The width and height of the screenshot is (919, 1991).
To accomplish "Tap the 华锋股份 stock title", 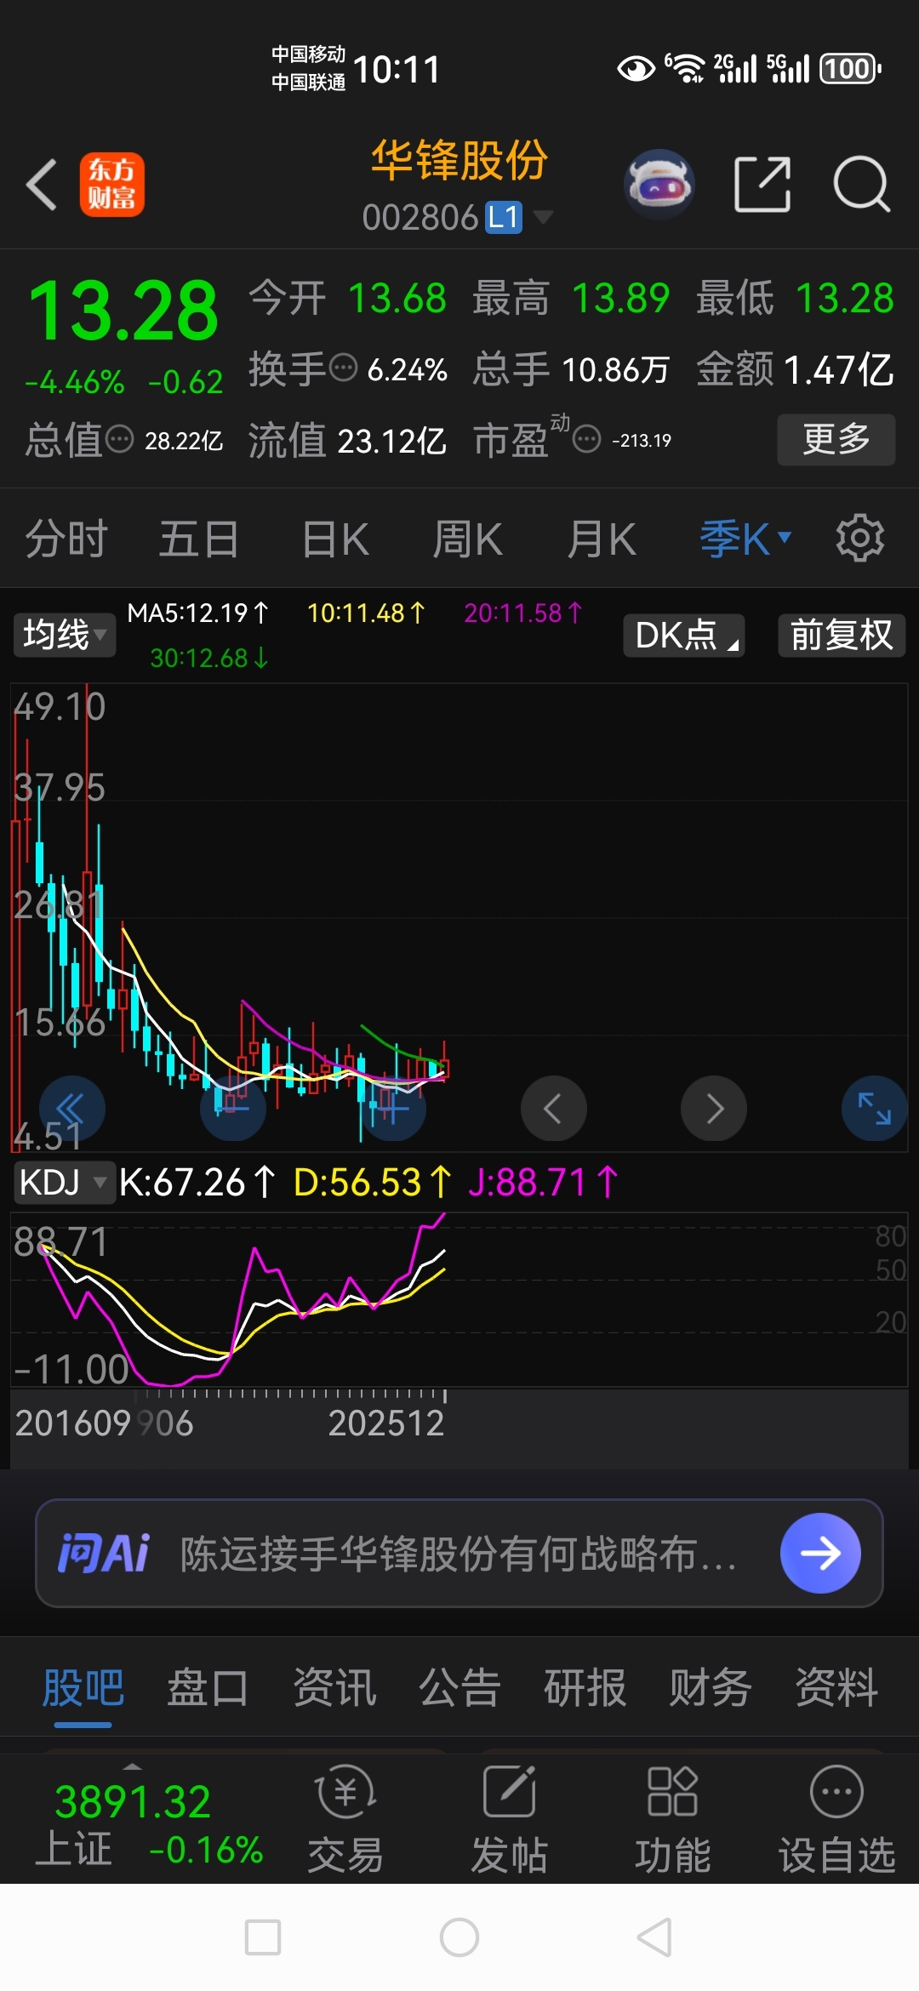I will (459, 160).
